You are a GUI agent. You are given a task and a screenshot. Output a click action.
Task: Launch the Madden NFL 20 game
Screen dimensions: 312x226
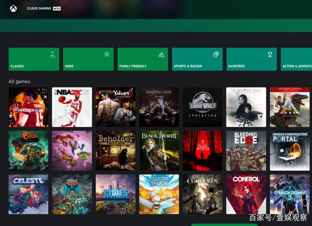28,107
